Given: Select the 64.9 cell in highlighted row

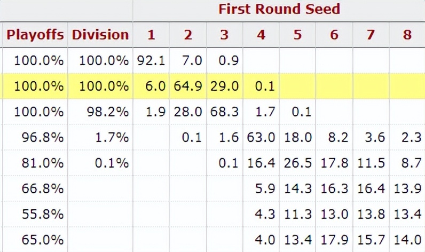Looking at the screenshot, I should 187,86.
